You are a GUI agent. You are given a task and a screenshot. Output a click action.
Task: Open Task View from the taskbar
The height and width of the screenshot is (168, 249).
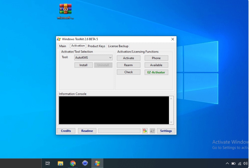[48, 163]
